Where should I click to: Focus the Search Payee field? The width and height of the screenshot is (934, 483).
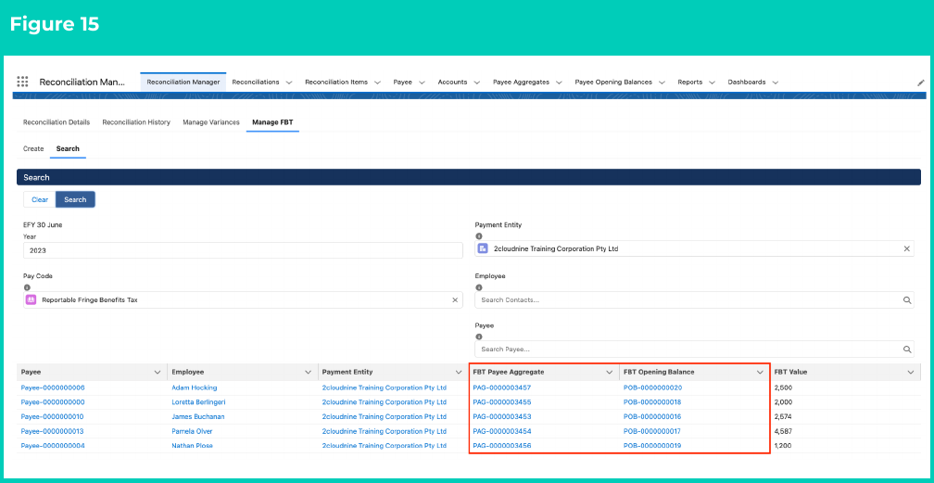(694, 350)
